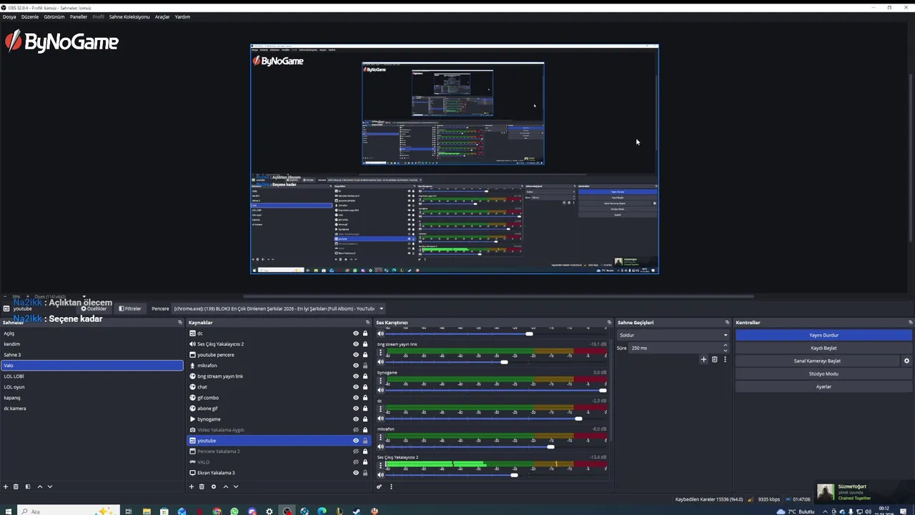The image size is (915, 515).
Task: Move source down with Kaynaklar down arrow
Action: tap(236, 486)
